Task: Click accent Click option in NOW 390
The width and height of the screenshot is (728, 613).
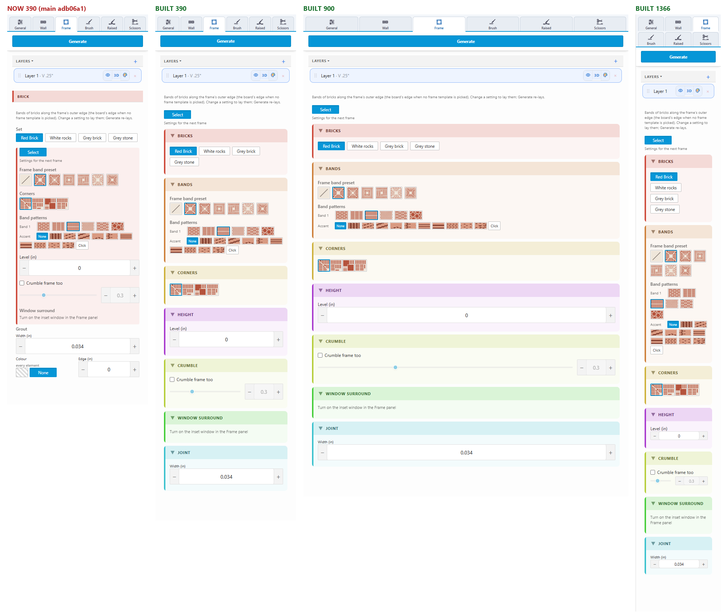Action: click(82, 245)
